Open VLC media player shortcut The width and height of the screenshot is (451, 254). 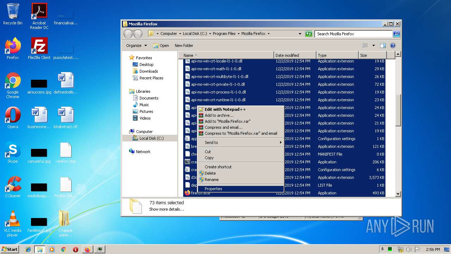coord(13,224)
